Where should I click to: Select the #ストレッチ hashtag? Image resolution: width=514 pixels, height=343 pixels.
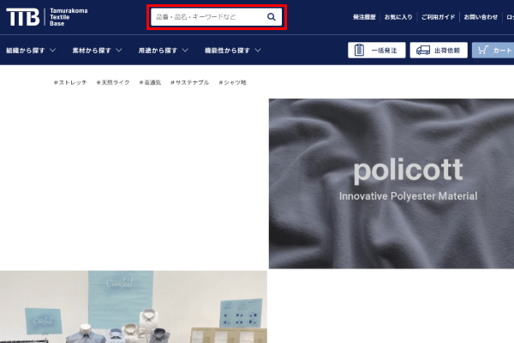click(69, 82)
